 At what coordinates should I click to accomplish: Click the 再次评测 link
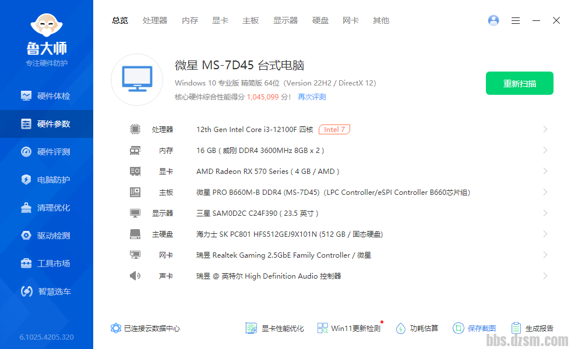coord(312,97)
